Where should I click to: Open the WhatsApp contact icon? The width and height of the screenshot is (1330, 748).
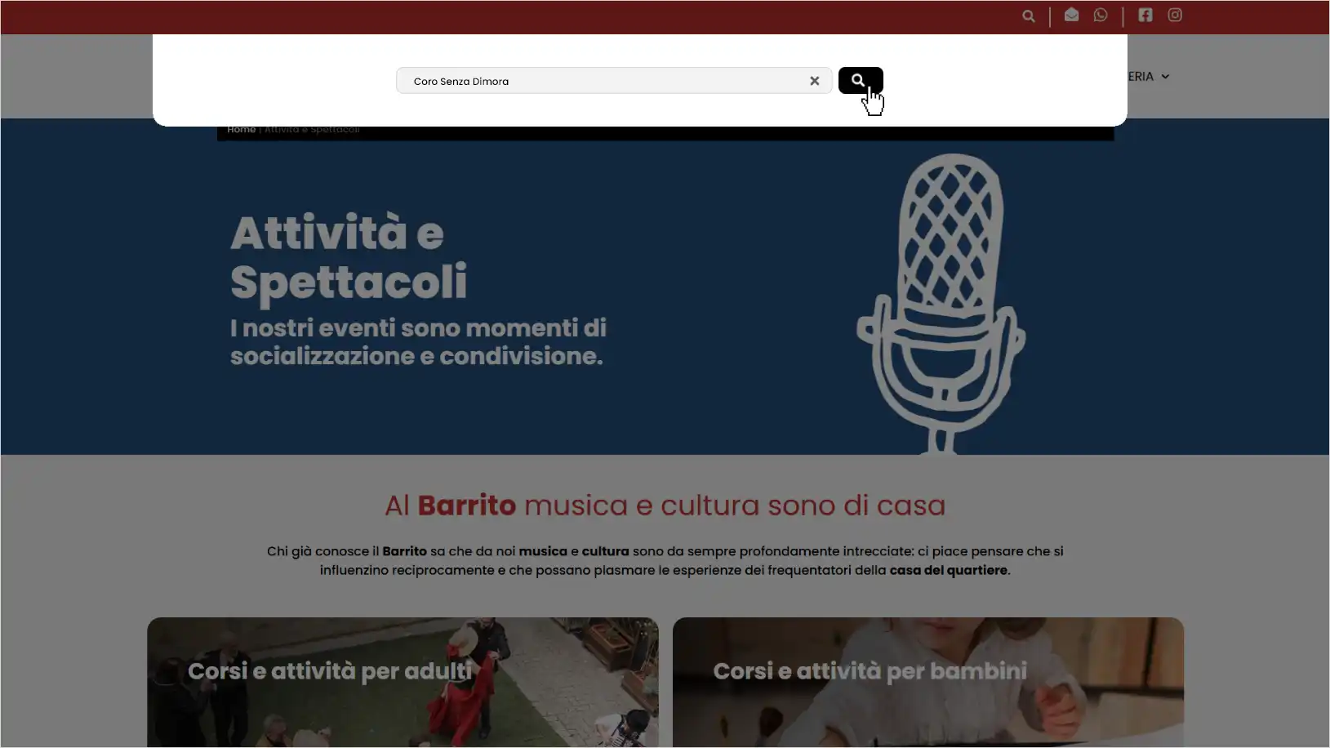click(x=1101, y=15)
